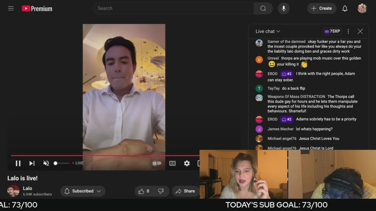Seek on the red progress bar
This screenshot has height=211, width=376.
point(105,155)
